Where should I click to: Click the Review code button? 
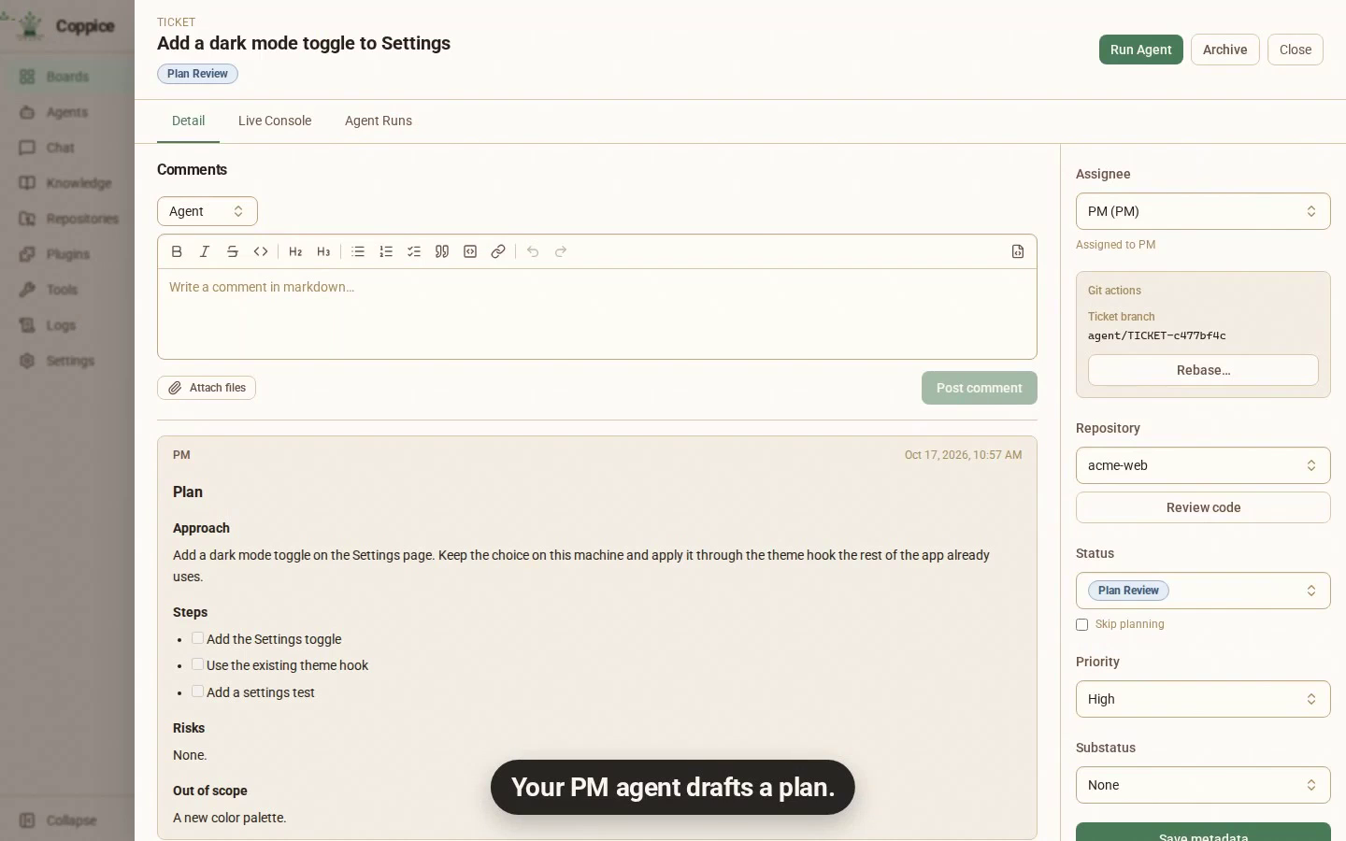click(x=1203, y=507)
